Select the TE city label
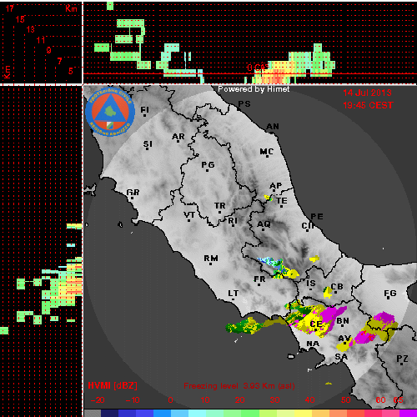This screenshot has height=417, width=417. point(282,200)
